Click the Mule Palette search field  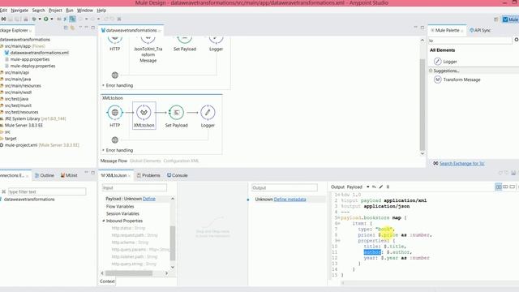coord(470,41)
